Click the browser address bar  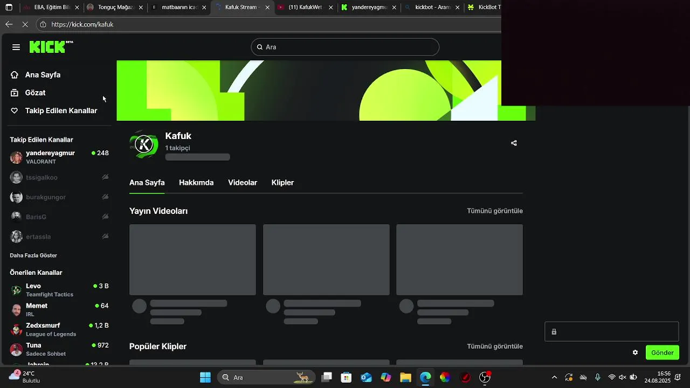pyautogui.click(x=270, y=24)
